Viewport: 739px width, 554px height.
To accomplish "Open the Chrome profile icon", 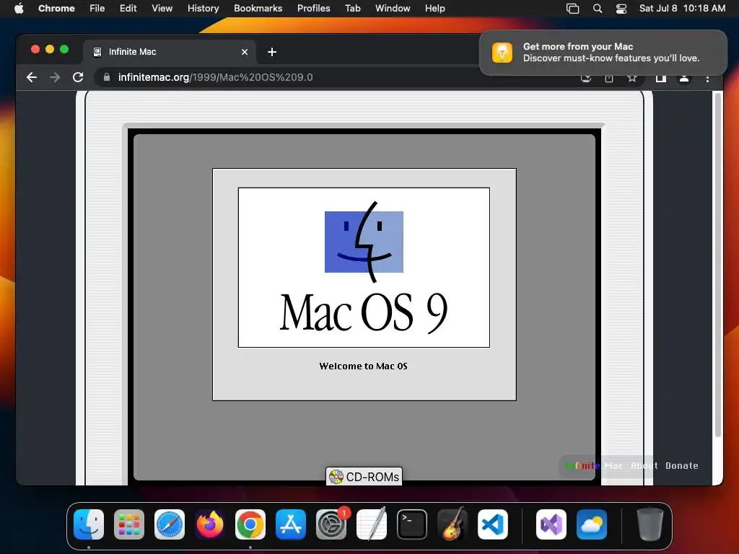I will [x=684, y=78].
